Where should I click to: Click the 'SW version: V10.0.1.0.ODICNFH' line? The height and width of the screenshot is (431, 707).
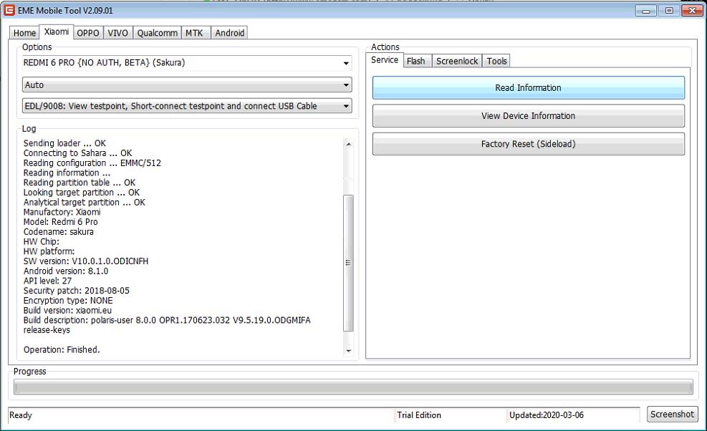point(86,261)
